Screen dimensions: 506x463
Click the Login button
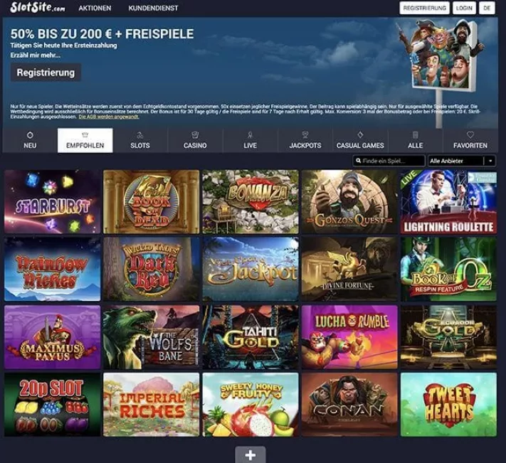pyautogui.click(x=464, y=8)
